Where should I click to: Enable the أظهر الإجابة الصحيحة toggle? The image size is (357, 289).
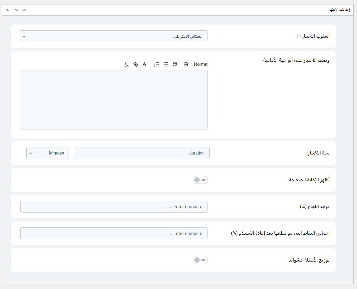200,180
